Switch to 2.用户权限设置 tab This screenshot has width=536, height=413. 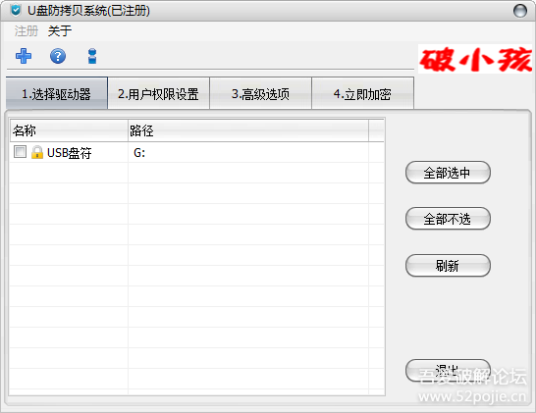pyautogui.click(x=159, y=93)
